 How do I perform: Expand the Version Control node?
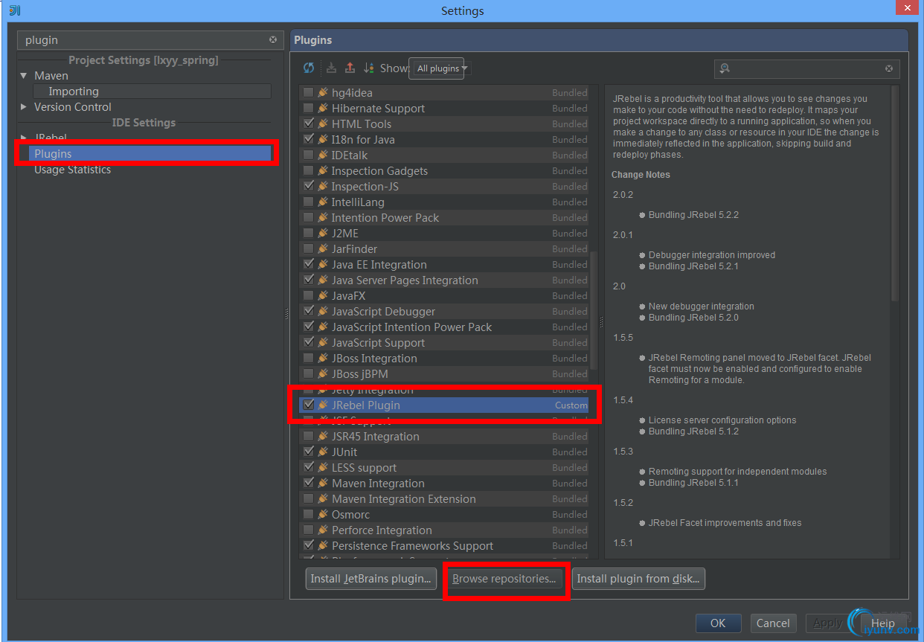[24, 107]
